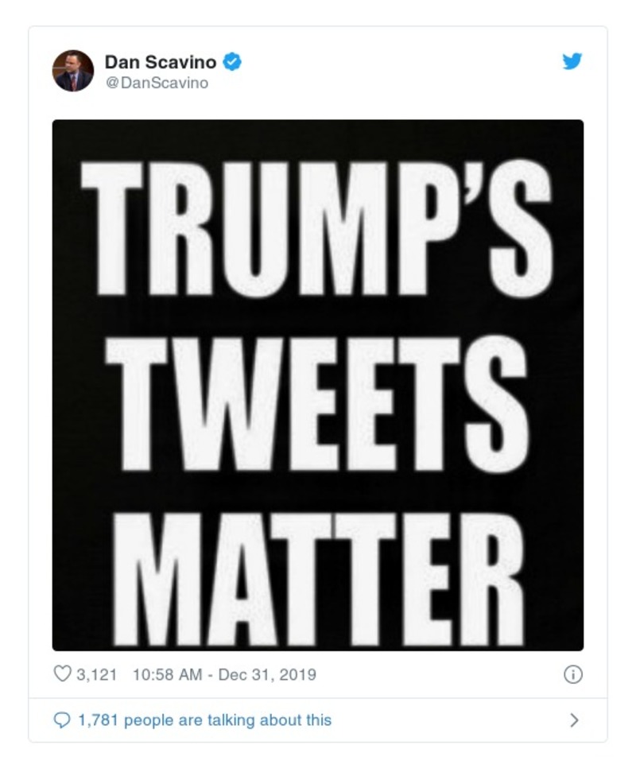Image resolution: width=636 pixels, height=780 pixels.
Task: Click Dan Scavino's profile avatar
Action: tap(73, 69)
